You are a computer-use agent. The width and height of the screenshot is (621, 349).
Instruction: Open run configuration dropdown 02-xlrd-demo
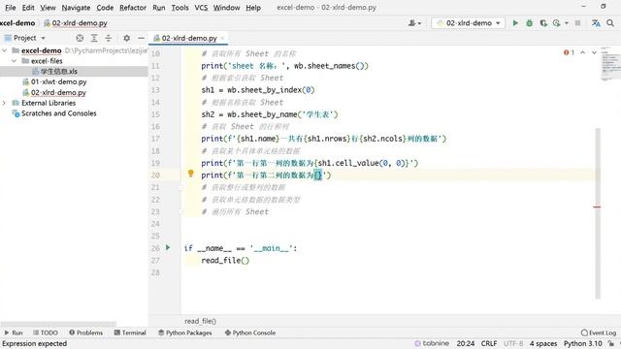coord(469,23)
